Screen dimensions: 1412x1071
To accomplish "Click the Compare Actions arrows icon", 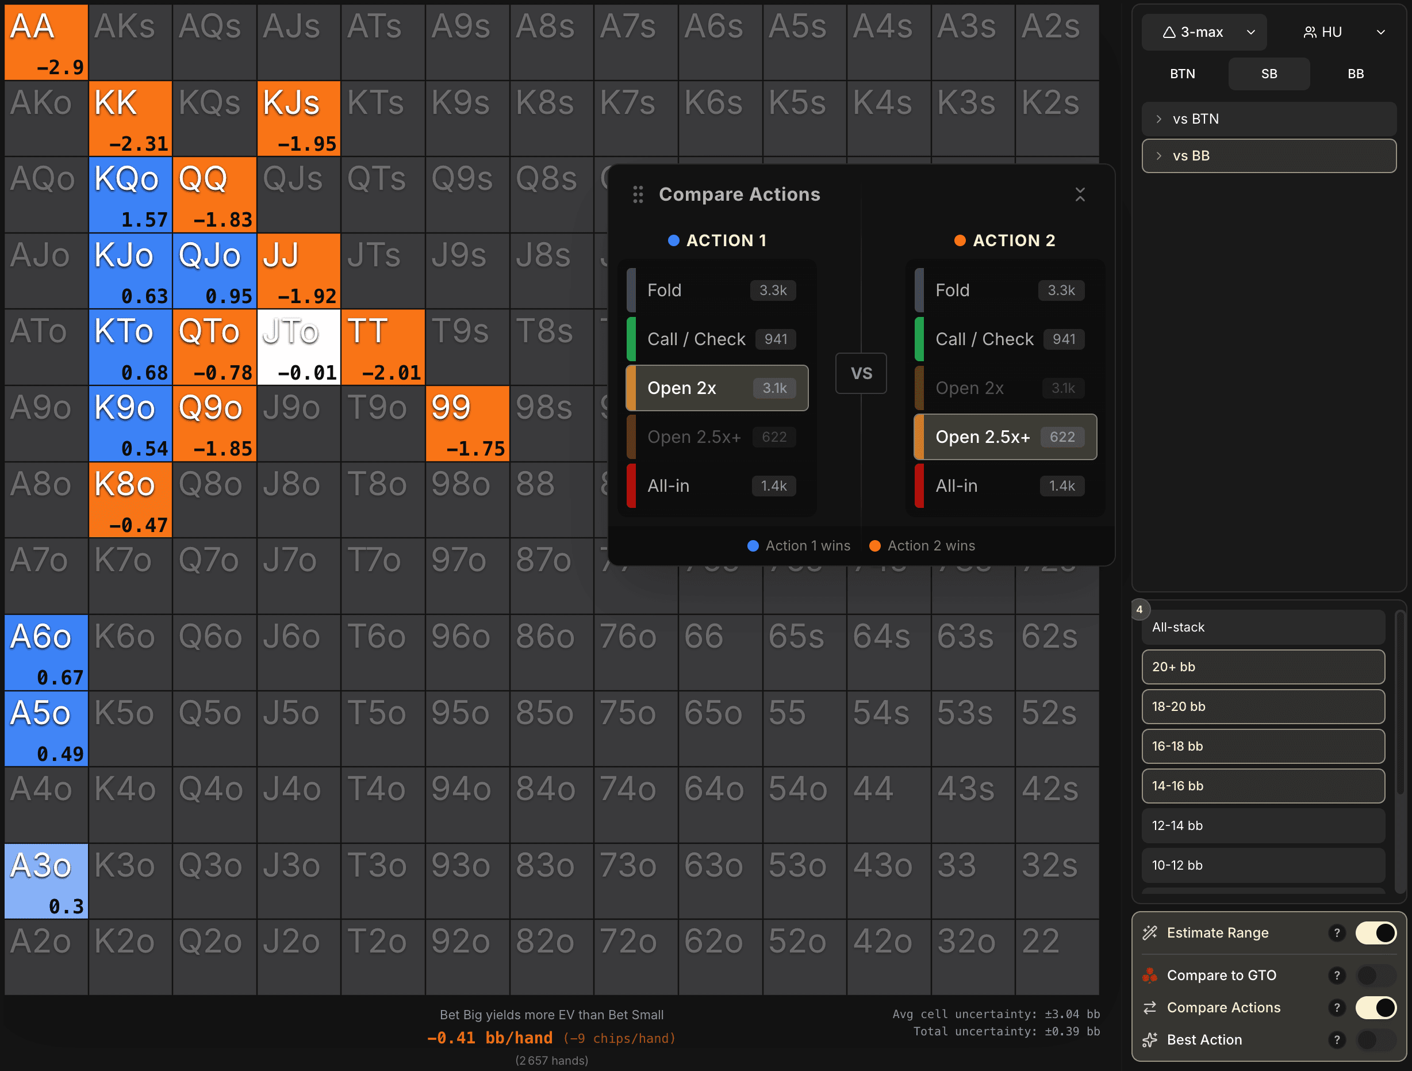I will click(x=1150, y=1007).
